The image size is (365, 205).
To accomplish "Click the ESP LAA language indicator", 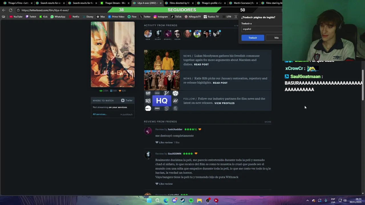I will coord(333,200).
